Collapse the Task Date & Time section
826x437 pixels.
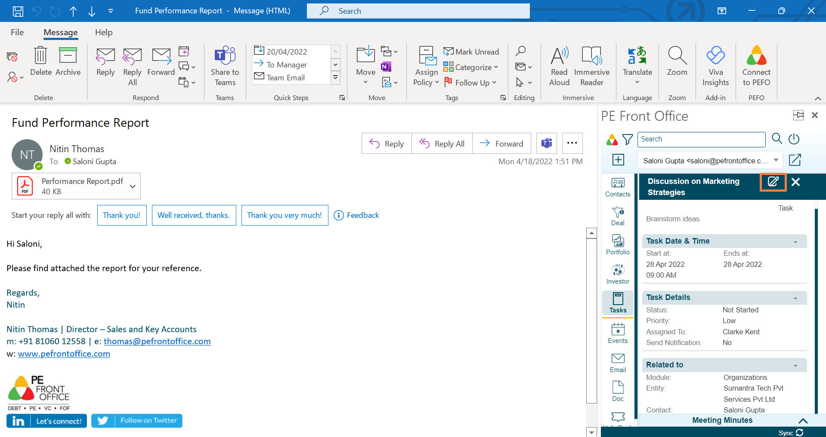[795, 241]
